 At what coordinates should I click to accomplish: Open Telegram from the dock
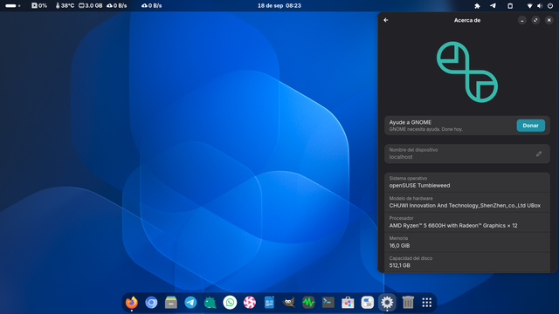190,303
